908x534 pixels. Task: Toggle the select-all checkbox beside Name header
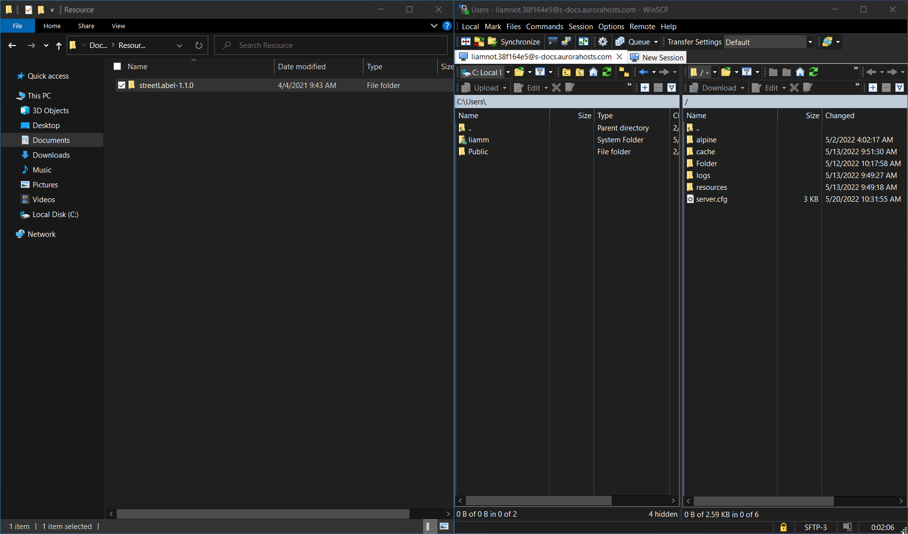pyautogui.click(x=117, y=66)
